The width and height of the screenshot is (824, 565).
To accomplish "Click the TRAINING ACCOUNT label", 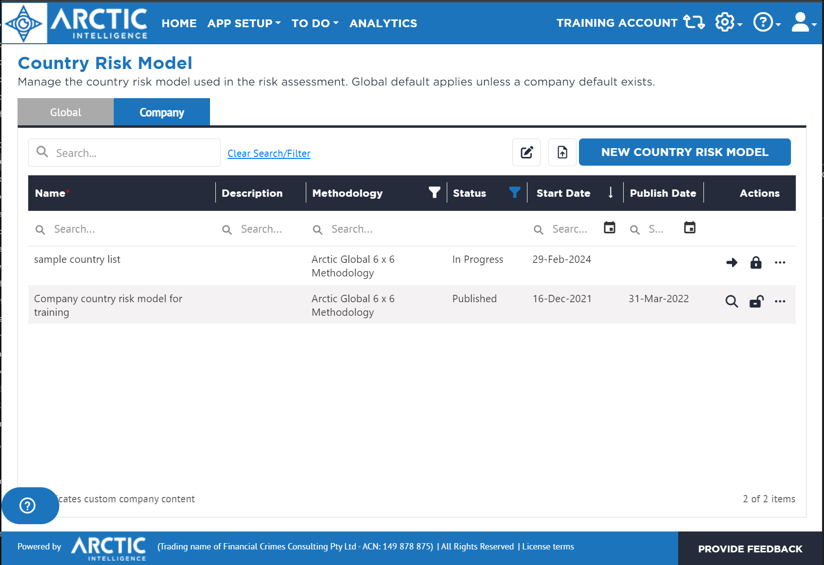I will click(617, 23).
